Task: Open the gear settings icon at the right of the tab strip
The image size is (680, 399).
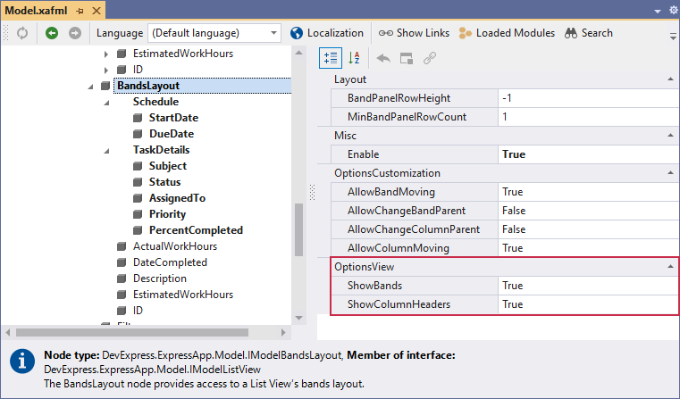Action: [674, 10]
